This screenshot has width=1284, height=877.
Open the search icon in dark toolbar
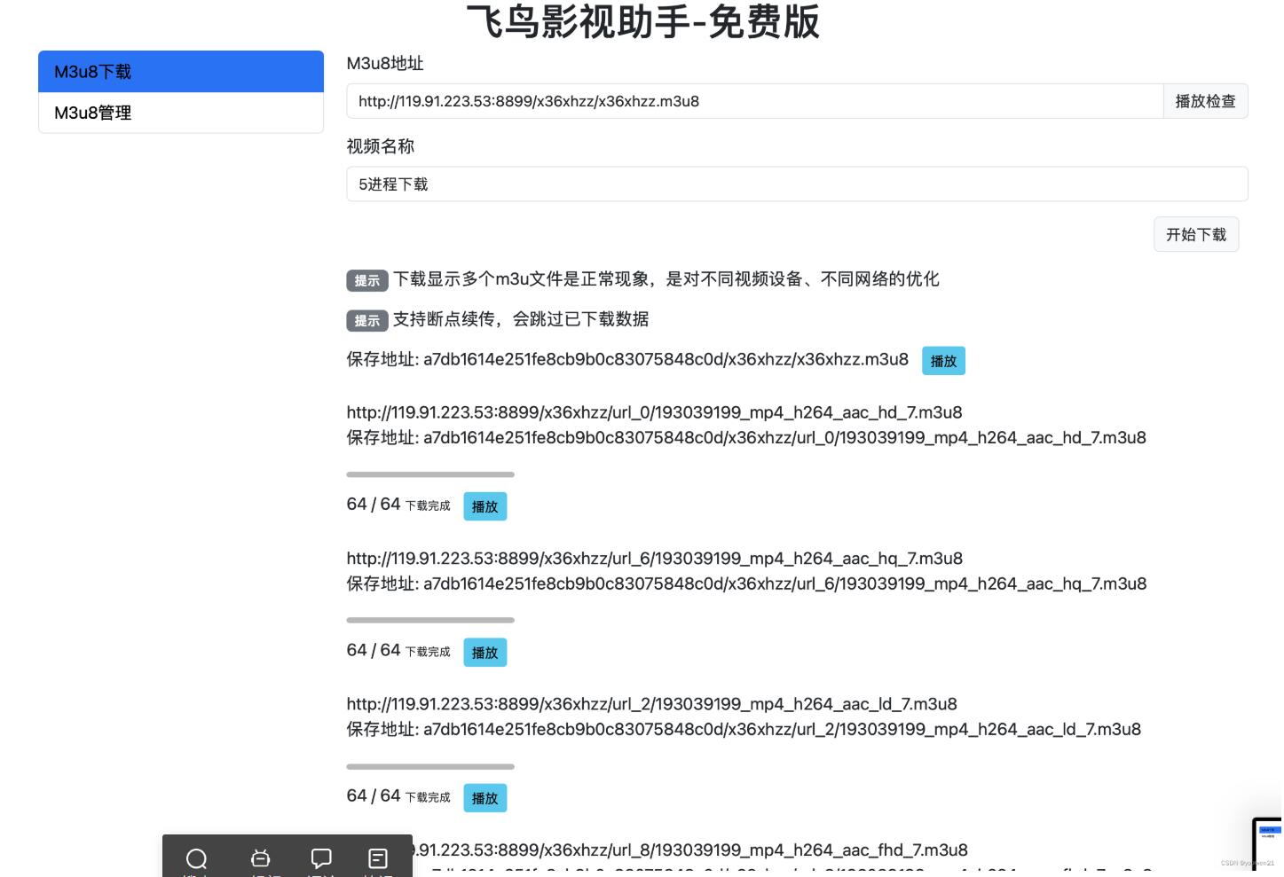(197, 858)
